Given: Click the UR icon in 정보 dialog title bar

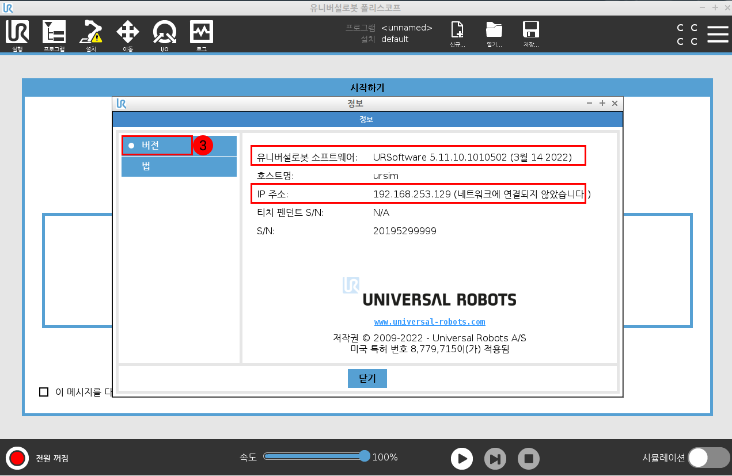Looking at the screenshot, I should tap(121, 104).
